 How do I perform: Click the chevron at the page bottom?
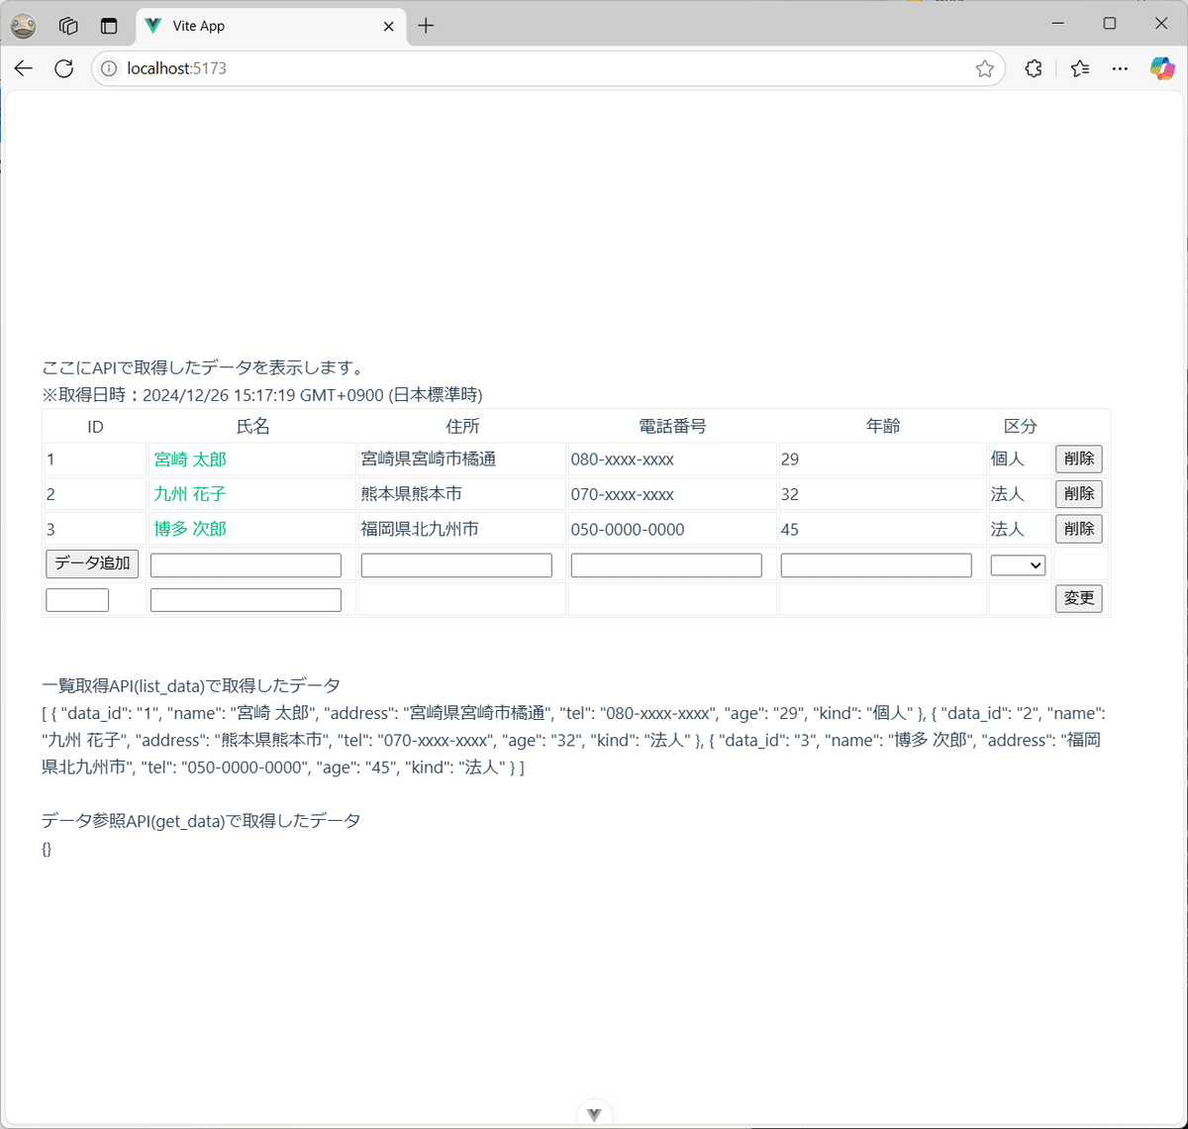click(594, 1113)
